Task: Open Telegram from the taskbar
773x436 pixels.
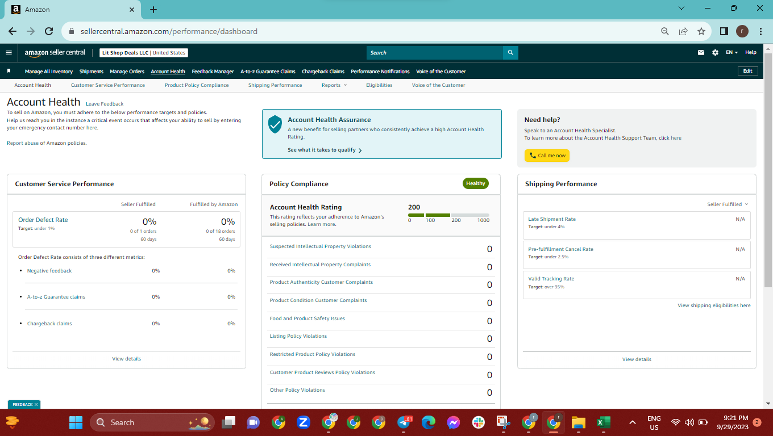Action: coord(404,422)
